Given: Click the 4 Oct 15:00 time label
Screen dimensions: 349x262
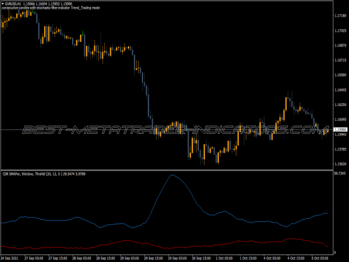Looking at the screenshot, I should (296, 258).
